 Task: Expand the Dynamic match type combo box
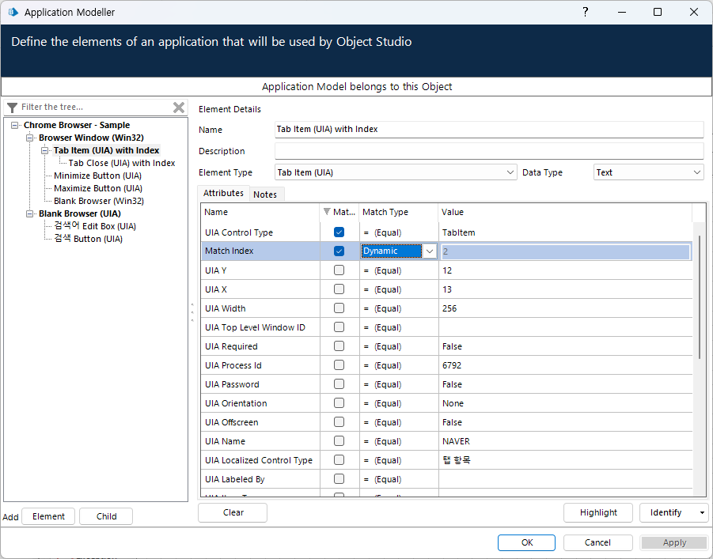429,251
